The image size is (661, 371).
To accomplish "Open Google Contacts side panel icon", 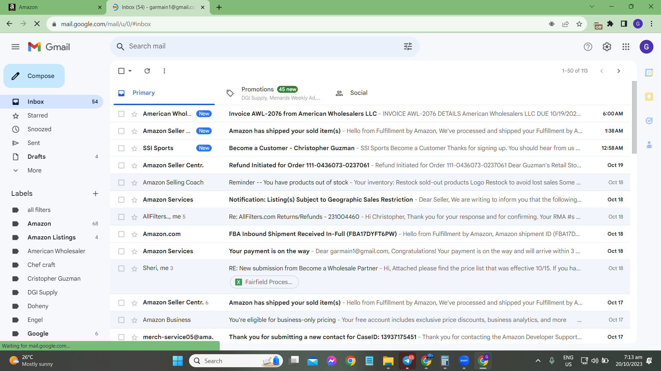I will (x=649, y=145).
